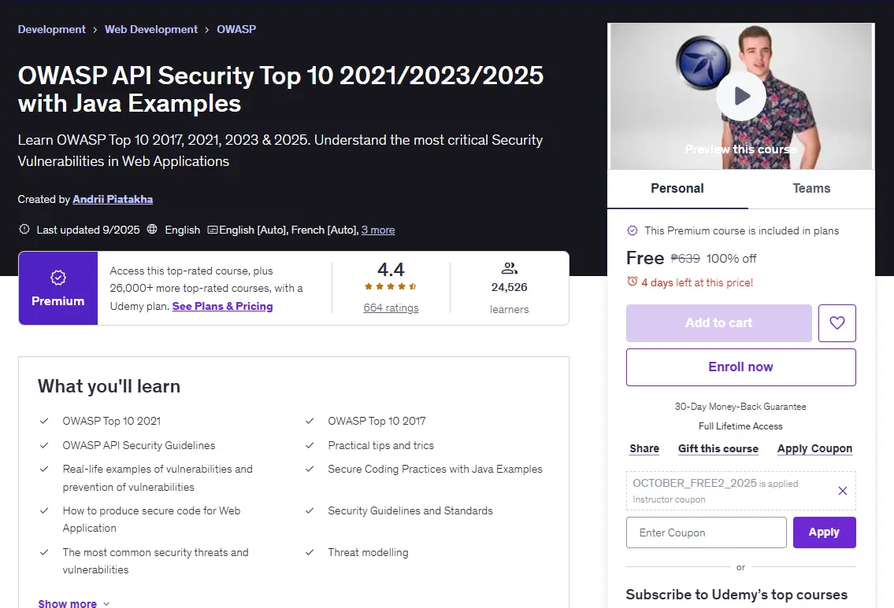This screenshot has width=894, height=608.
Task: Click 'Last updated 9/2025' text
Action: point(88,230)
